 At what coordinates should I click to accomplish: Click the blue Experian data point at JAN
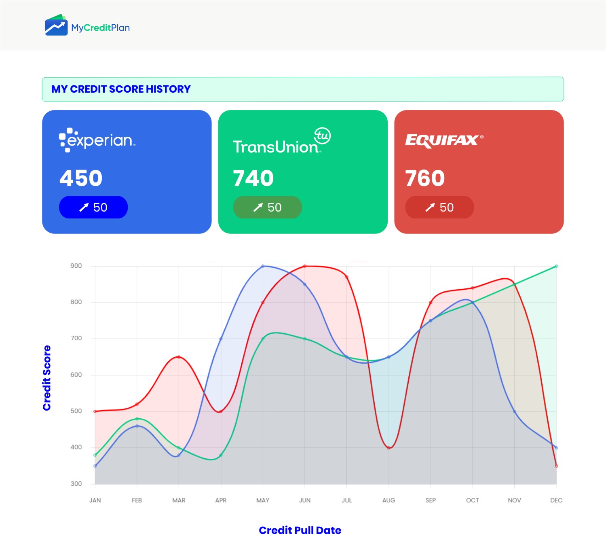[95, 466]
